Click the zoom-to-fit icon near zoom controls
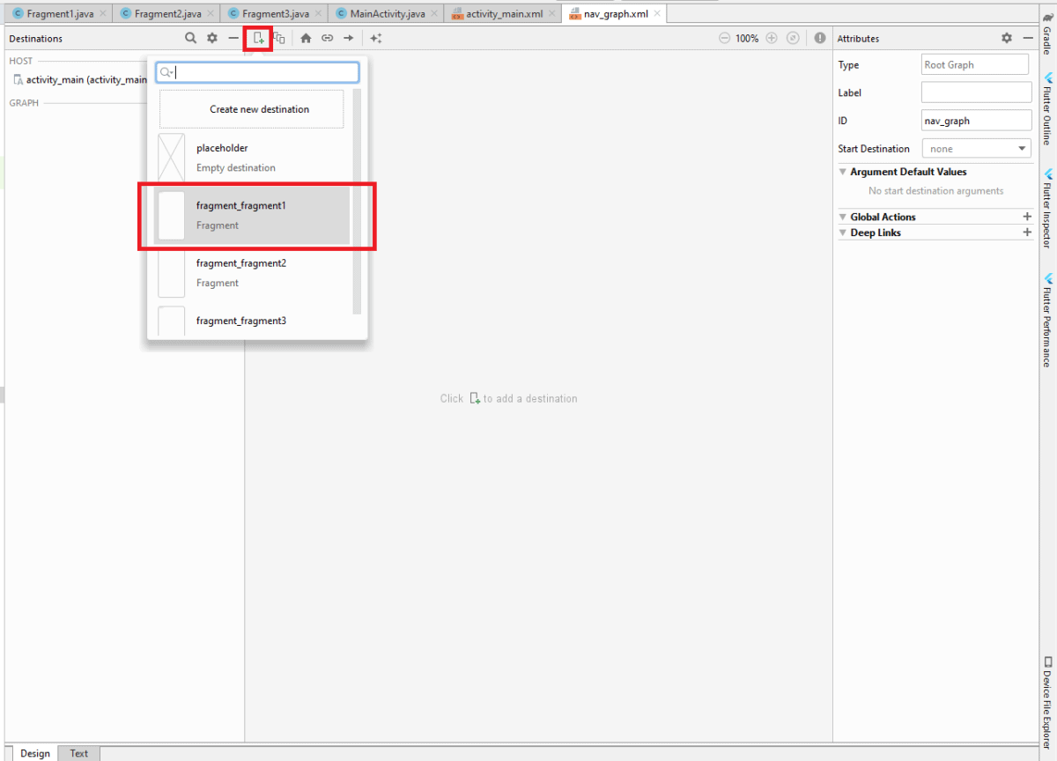This screenshot has width=1057, height=761. tap(792, 38)
